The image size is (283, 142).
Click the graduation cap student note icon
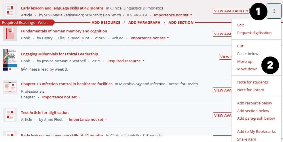(x=24, y=69)
